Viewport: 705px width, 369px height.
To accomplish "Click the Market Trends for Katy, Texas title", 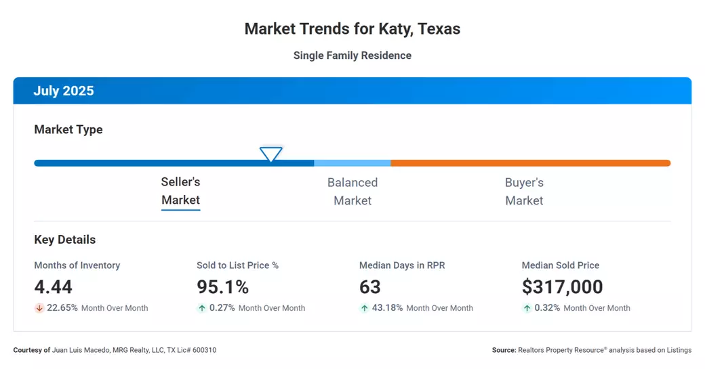I will (x=352, y=29).
